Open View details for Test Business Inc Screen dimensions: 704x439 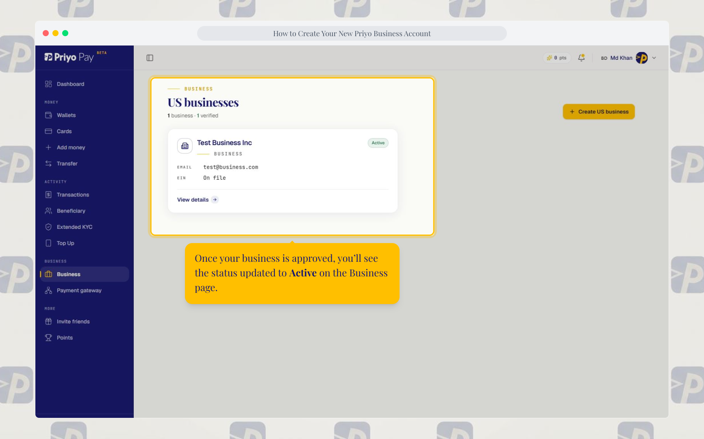point(198,200)
